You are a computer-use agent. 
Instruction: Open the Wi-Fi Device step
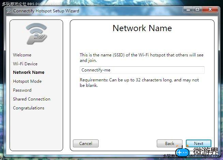(25, 64)
